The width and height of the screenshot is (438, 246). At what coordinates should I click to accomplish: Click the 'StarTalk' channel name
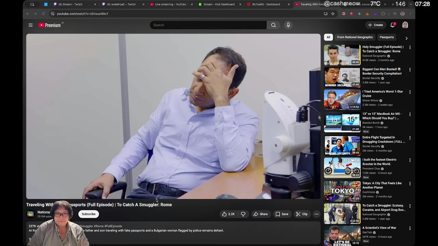coord(367,232)
